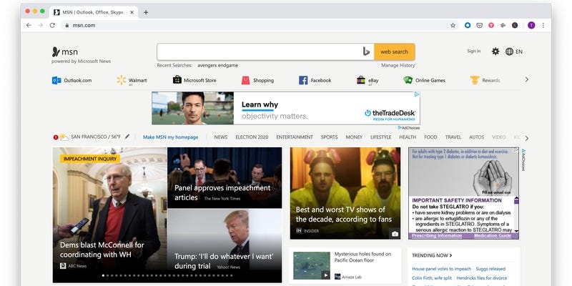Open the Rewards shortcut
This screenshot has width=572, height=286.
[x=485, y=80]
